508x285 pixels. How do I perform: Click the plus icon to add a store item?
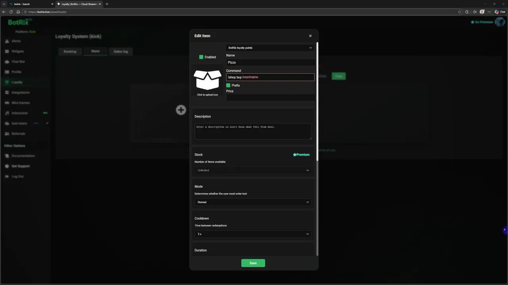(181, 110)
